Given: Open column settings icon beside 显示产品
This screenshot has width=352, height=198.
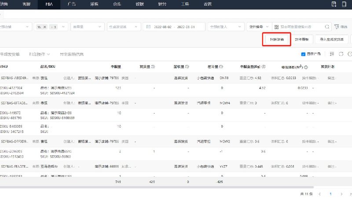Looking at the screenshot, I should (332, 54).
